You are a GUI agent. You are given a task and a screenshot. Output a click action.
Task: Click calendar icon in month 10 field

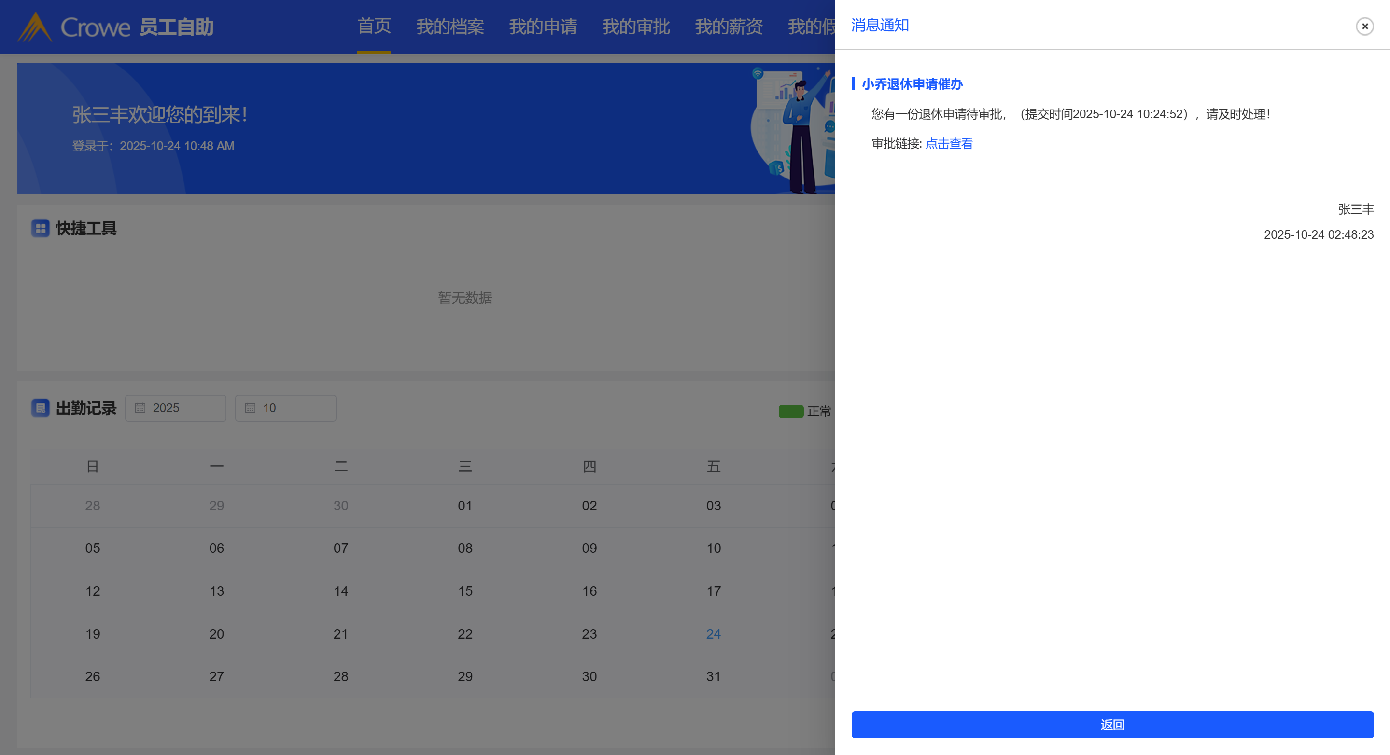(250, 408)
